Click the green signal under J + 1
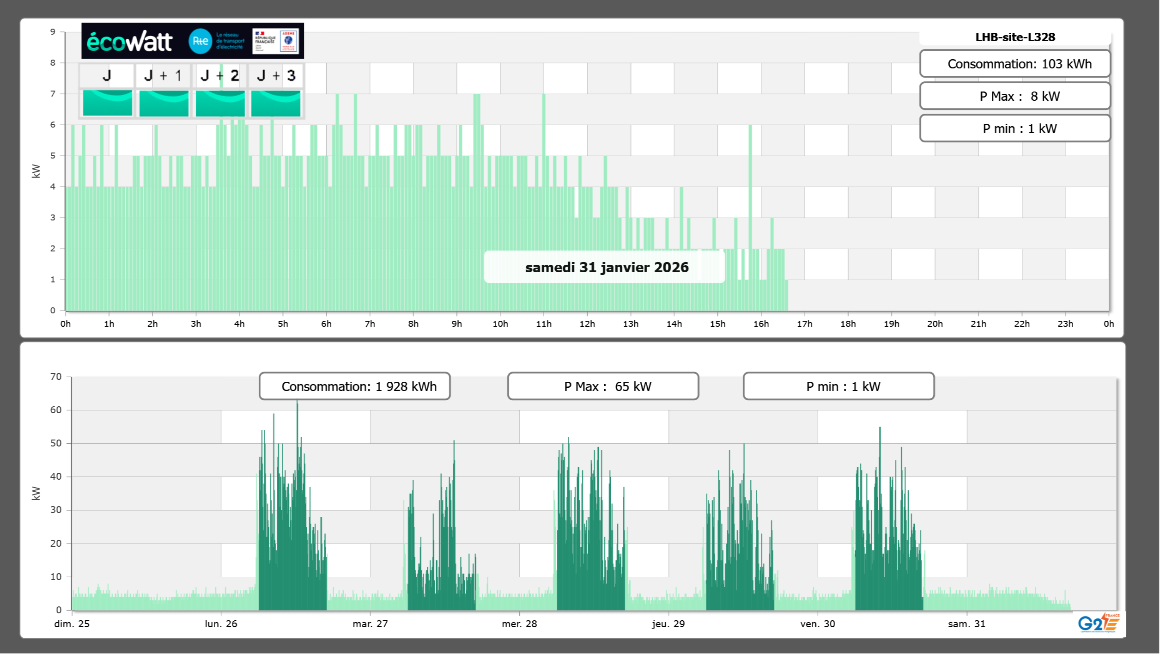 164,103
